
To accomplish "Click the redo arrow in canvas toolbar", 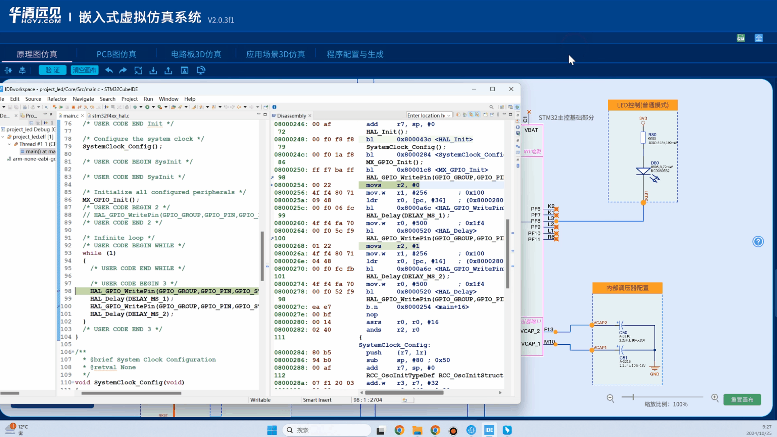I will click(123, 70).
